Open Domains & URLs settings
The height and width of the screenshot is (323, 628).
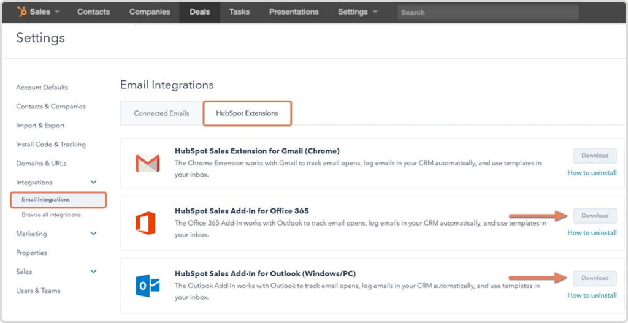pyautogui.click(x=41, y=164)
